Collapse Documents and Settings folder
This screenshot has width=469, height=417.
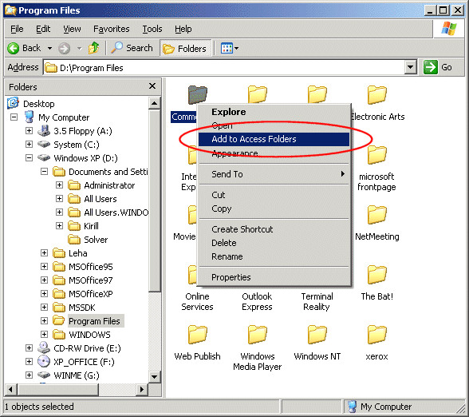tap(45, 171)
